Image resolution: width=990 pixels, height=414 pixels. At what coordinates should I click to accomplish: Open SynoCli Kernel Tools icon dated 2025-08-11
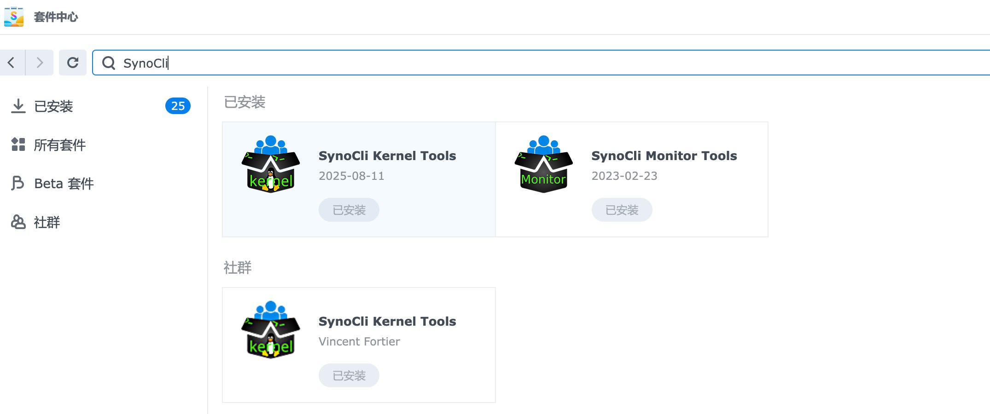click(x=271, y=164)
